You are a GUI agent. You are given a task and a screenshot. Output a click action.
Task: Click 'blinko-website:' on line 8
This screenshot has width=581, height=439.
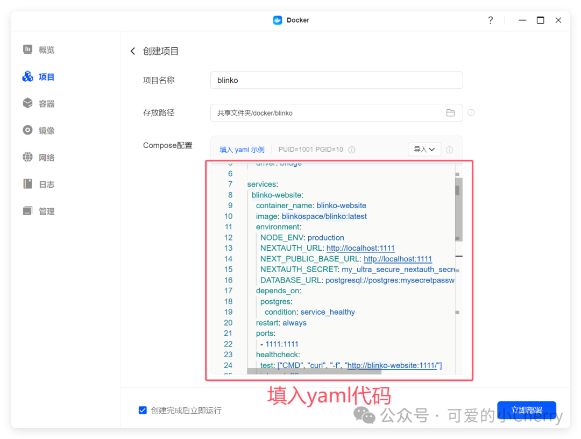point(278,195)
